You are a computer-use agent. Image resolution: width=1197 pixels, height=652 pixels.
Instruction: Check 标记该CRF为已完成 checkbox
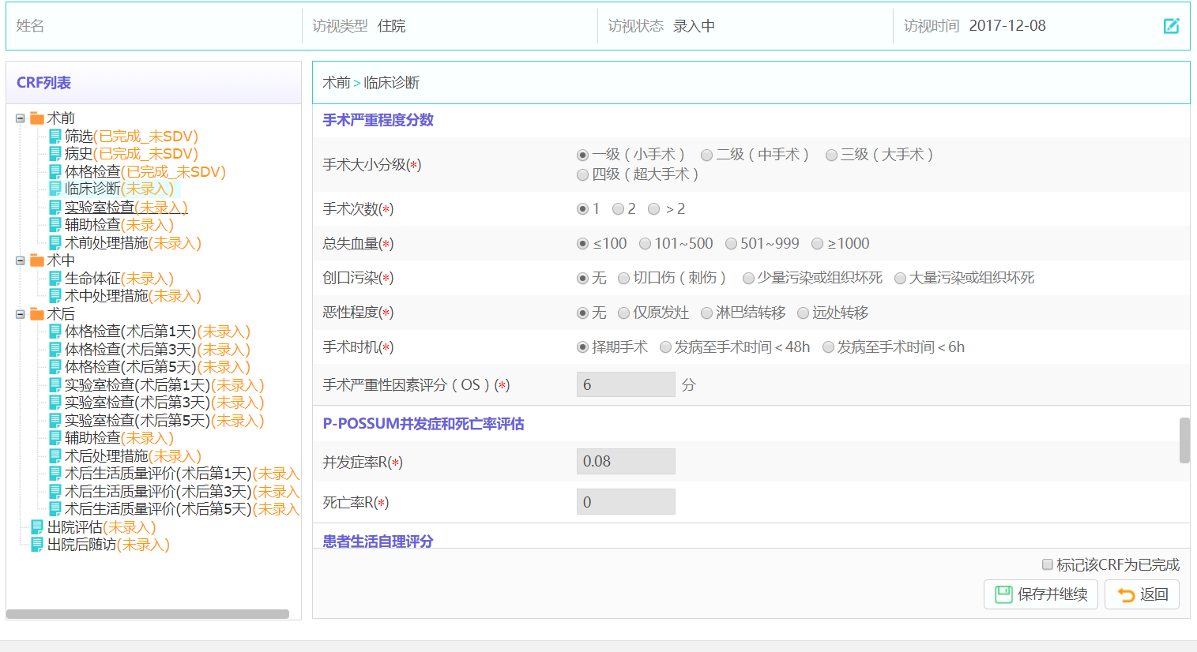point(1047,564)
